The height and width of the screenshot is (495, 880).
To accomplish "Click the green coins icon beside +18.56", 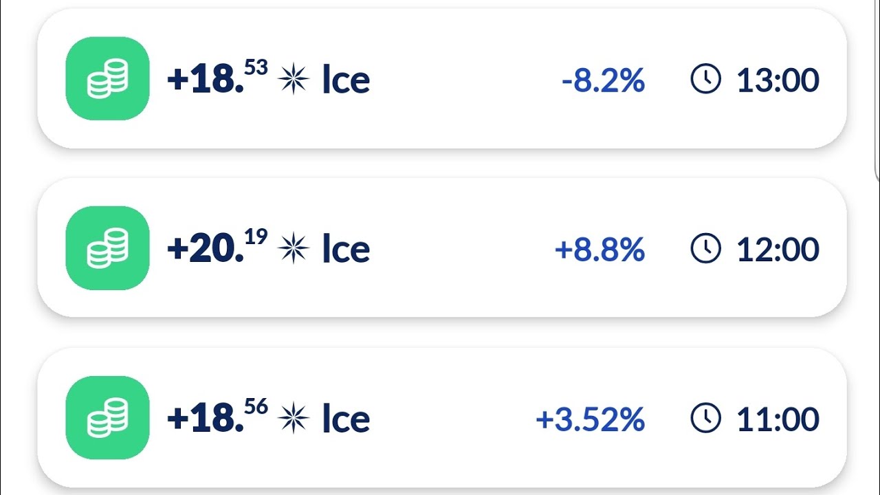I will tap(107, 418).
